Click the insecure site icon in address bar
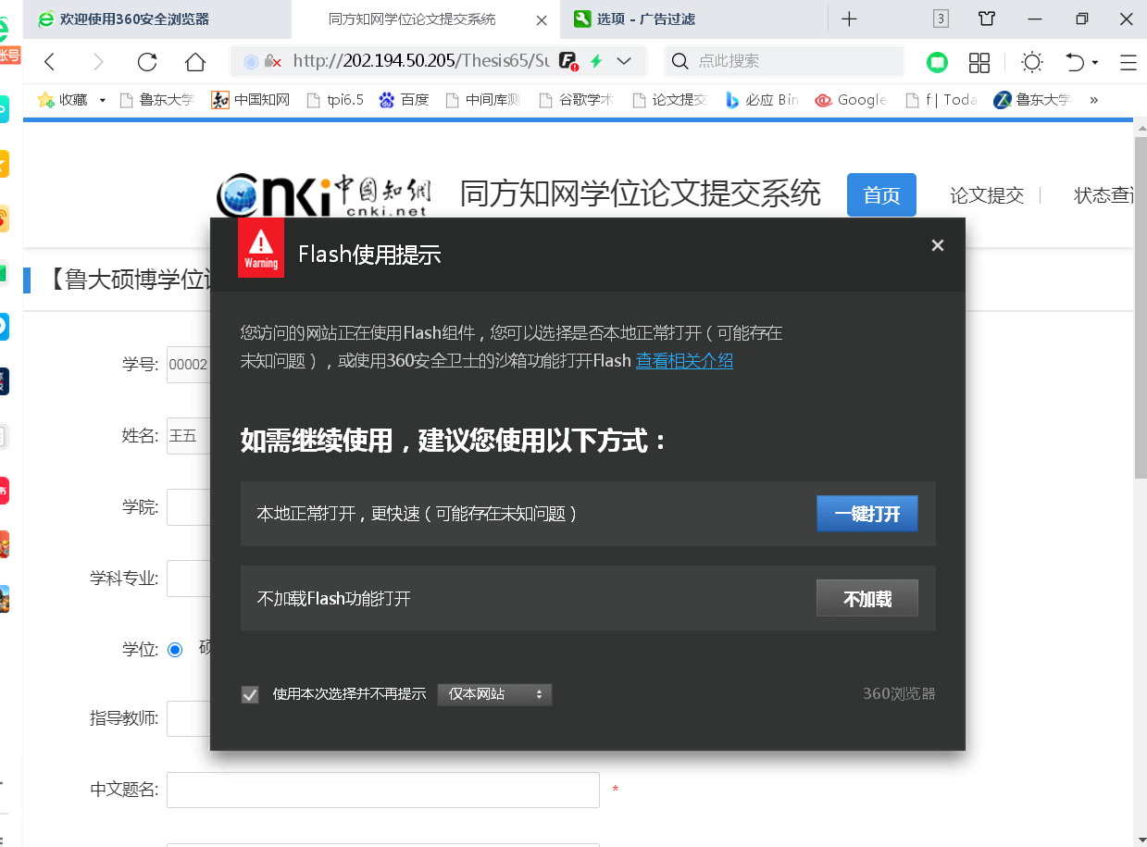1147x847 pixels. click(x=273, y=61)
